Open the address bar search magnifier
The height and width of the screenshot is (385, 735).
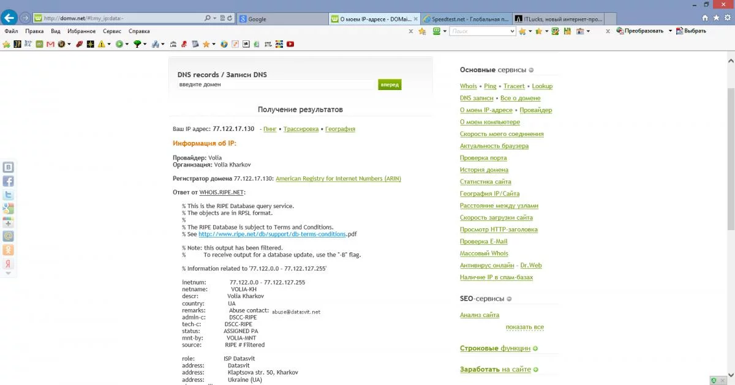[x=208, y=18]
